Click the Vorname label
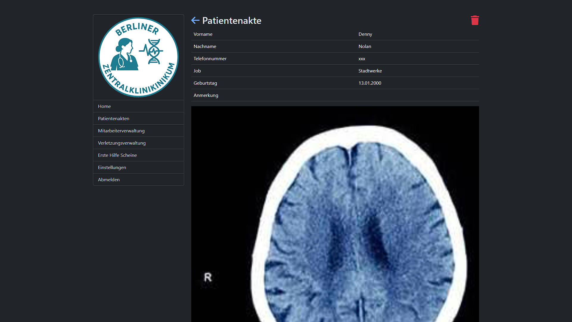572x322 pixels. pos(203,34)
